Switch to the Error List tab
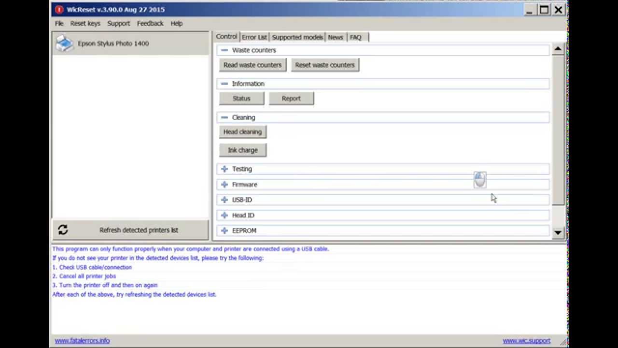The width and height of the screenshot is (618, 348). (254, 37)
